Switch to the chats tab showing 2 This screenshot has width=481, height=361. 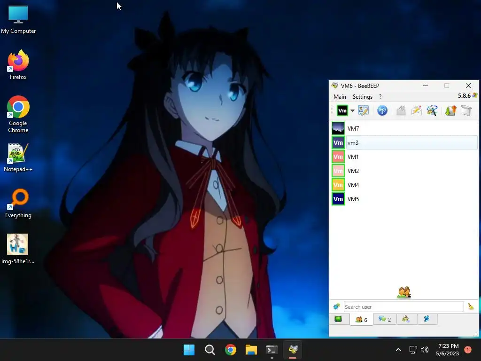(385, 319)
